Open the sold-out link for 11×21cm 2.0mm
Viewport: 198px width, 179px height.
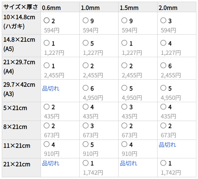click(167, 145)
